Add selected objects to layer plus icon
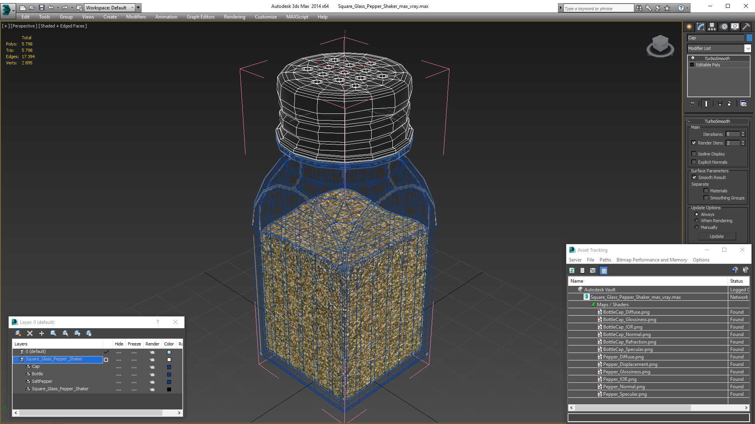The height and width of the screenshot is (424, 755). (42, 333)
